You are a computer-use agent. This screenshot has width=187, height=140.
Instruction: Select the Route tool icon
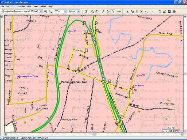pos(108,11)
